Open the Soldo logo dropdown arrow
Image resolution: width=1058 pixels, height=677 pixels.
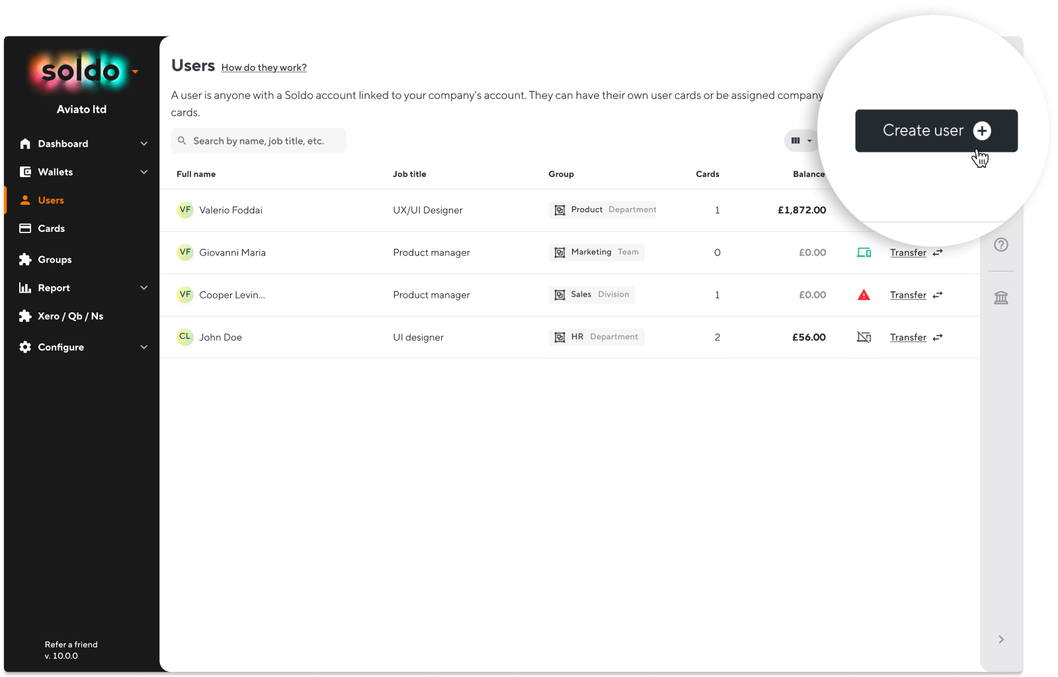coord(135,71)
